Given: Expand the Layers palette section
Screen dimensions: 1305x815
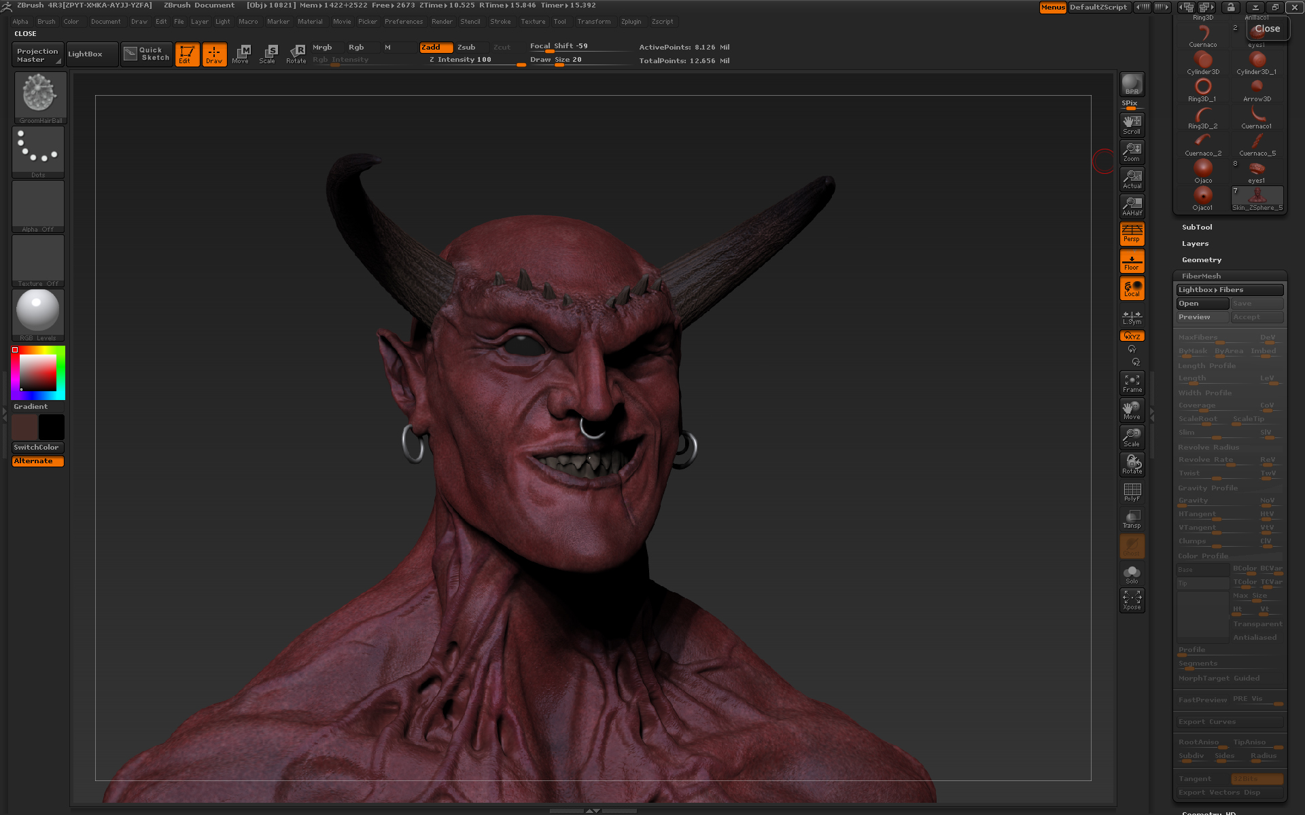Looking at the screenshot, I should point(1195,244).
